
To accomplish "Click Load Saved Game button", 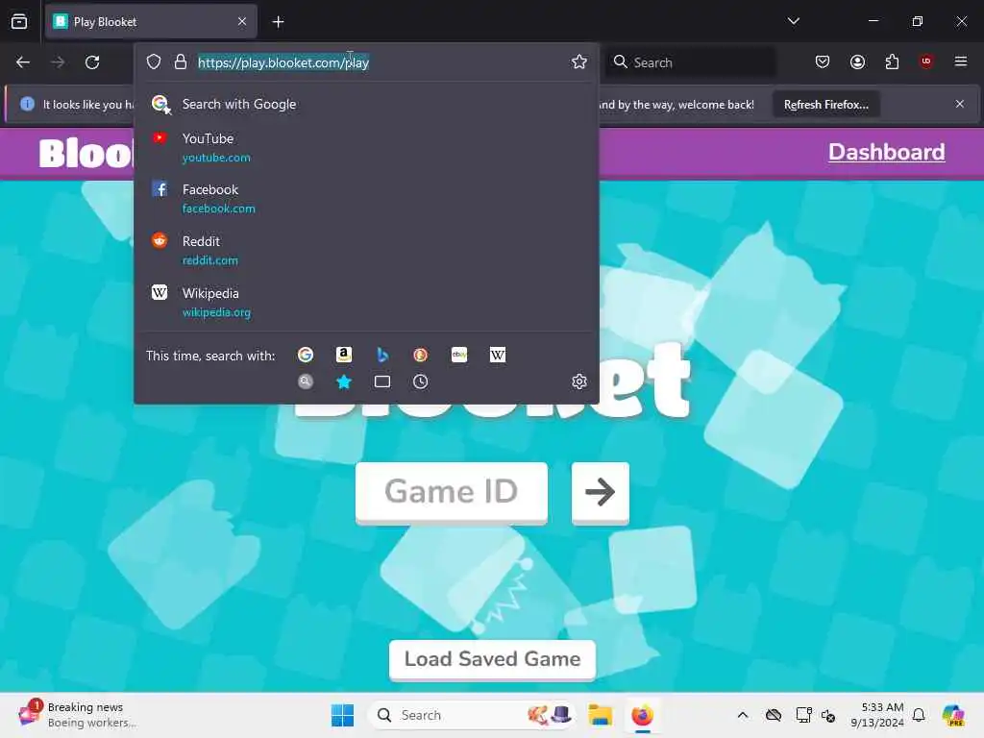I will [492, 659].
